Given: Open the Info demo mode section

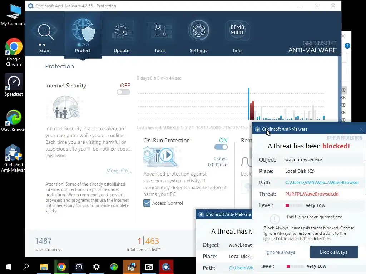Looking at the screenshot, I should pyautogui.click(x=237, y=35).
